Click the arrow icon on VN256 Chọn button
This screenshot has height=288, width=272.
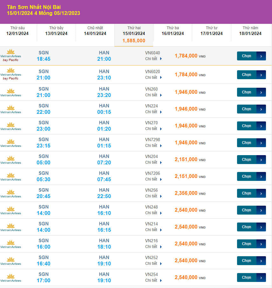pyautogui.click(x=261, y=193)
